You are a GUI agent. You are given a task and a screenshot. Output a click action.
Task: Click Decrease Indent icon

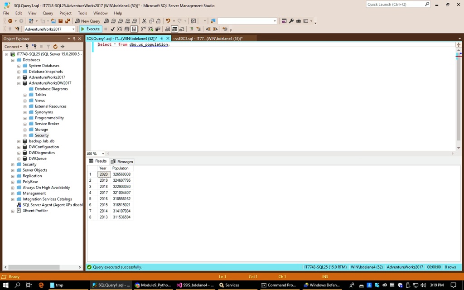coord(208,29)
